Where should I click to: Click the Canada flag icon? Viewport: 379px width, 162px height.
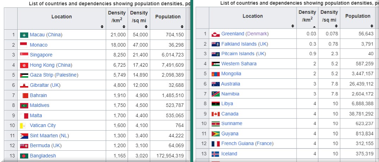215,114
